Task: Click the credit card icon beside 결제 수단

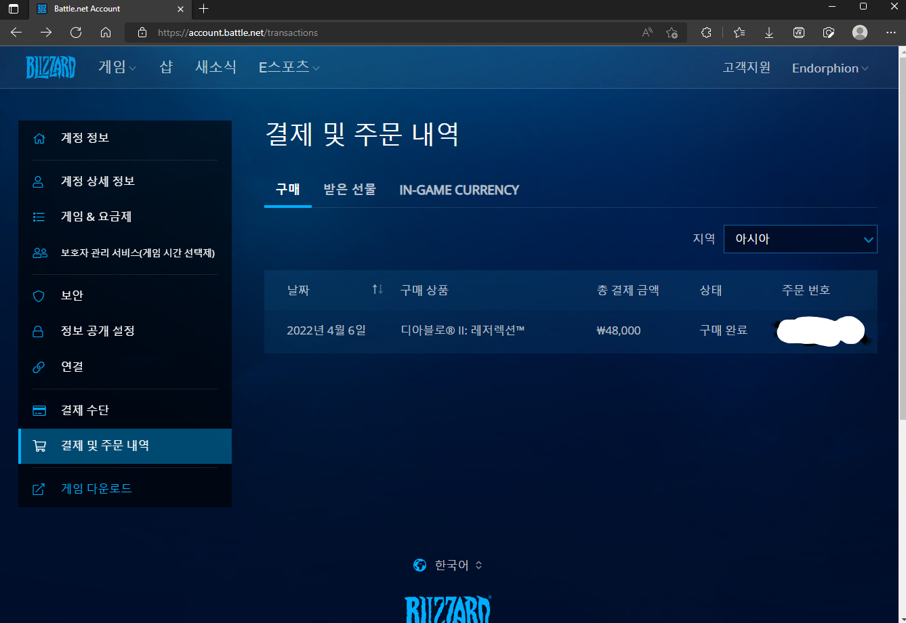Action: [39, 410]
